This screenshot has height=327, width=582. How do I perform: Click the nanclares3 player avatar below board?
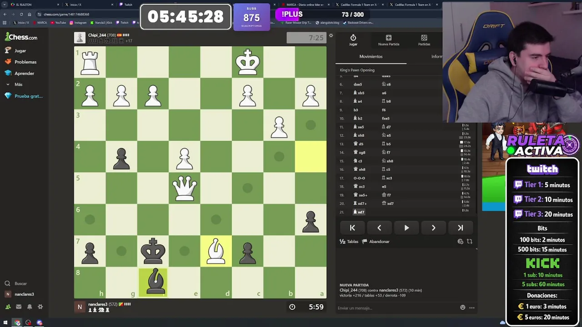click(x=80, y=307)
